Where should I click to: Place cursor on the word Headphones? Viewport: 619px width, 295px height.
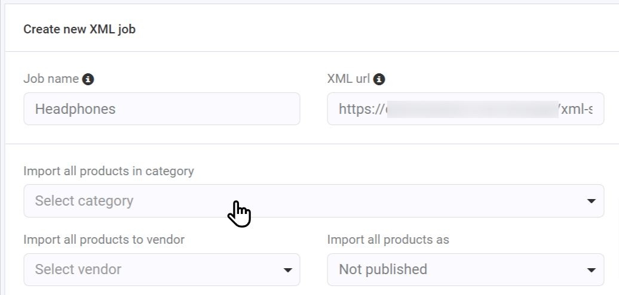[75, 109]
